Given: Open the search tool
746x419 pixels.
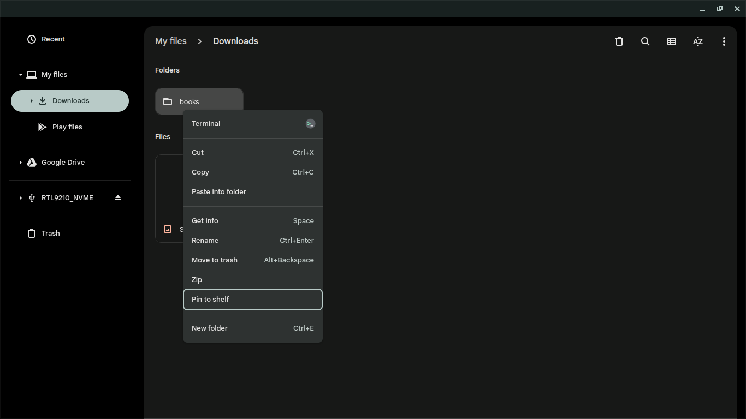Looking at the screenshot, I should [646, 41].
